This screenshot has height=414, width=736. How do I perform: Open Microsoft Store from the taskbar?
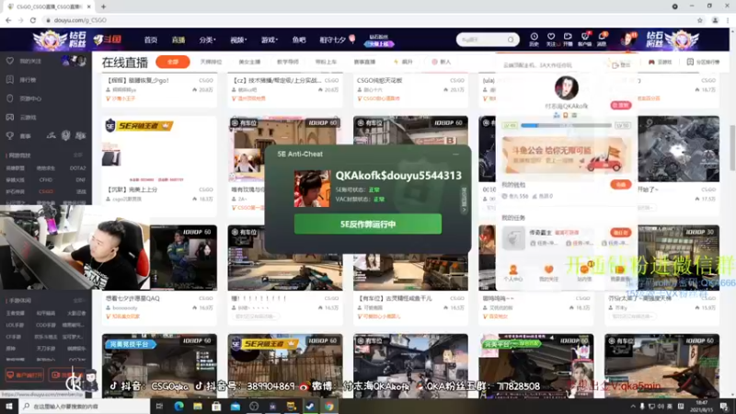coord(216,406)
